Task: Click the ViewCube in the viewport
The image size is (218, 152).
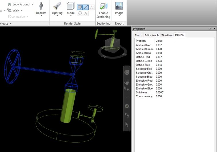Action: [111, 45]
